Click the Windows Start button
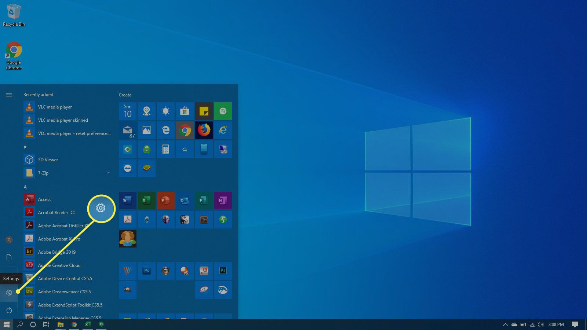 tap(6, 324)
